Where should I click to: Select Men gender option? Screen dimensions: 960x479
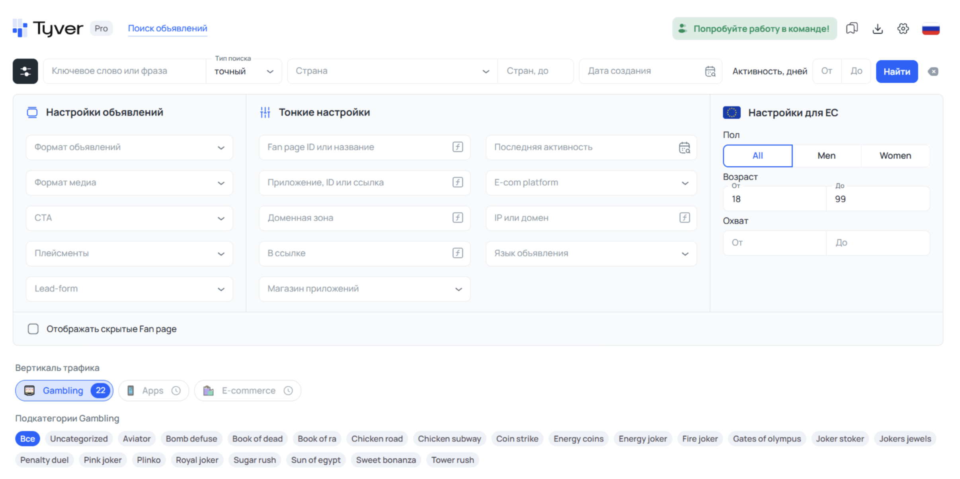point(826,156)
